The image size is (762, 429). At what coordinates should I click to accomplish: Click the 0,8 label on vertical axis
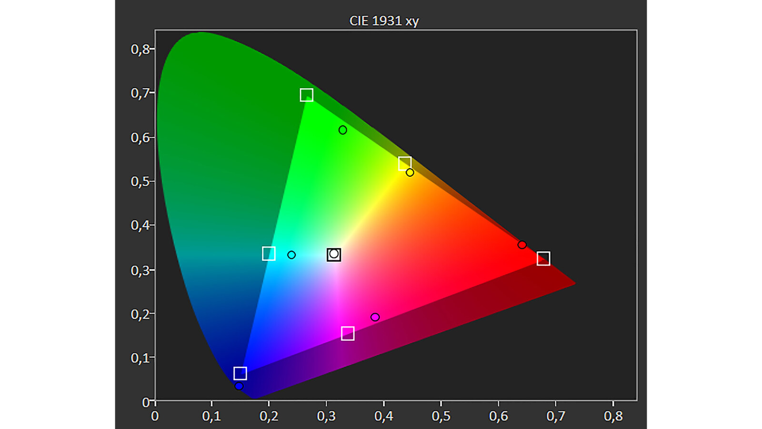click(140, 49)
